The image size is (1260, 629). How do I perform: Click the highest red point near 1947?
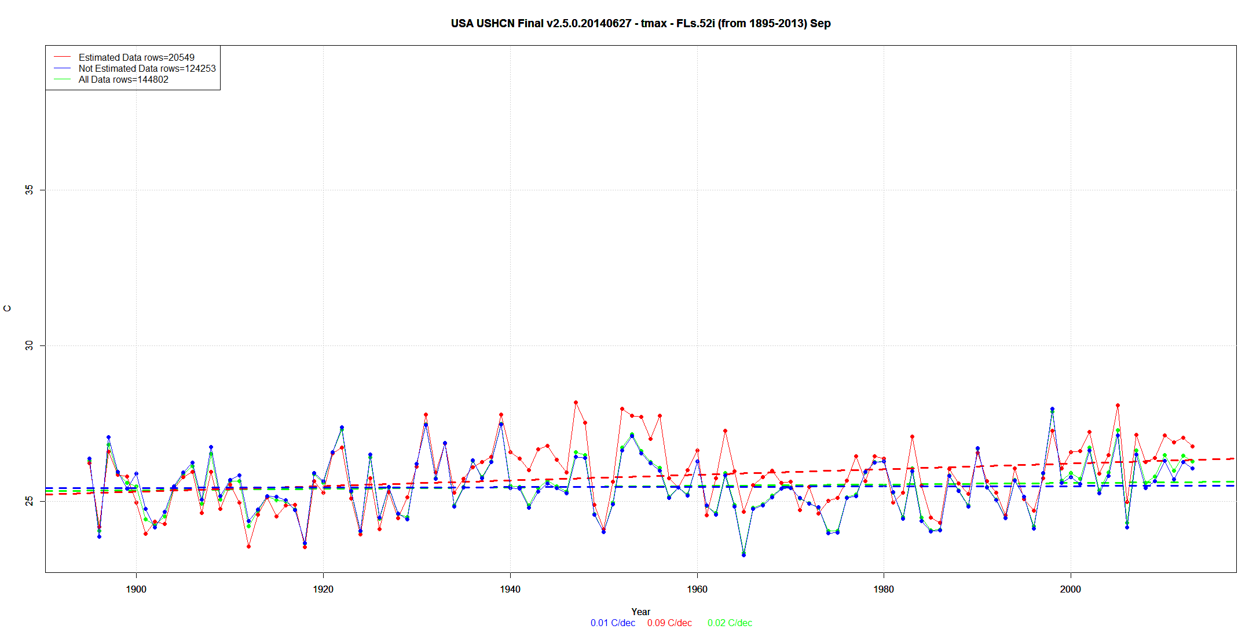[576, 402]
